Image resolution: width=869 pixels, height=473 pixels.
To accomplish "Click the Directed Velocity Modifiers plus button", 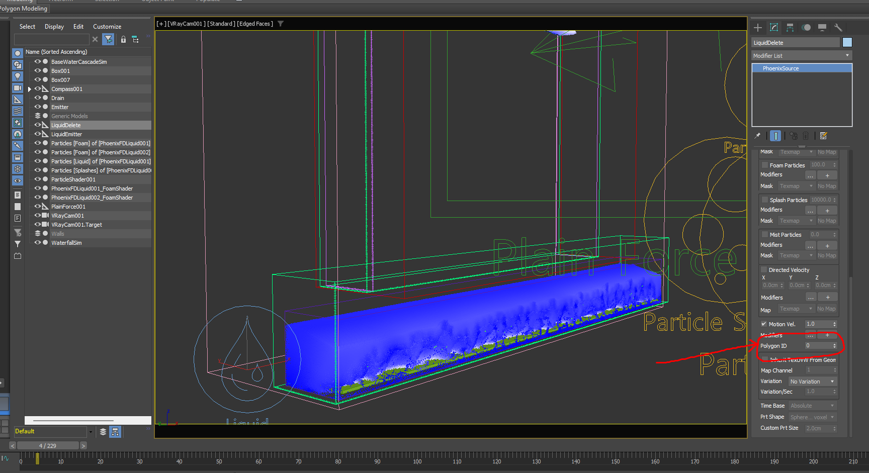I will [x=828, y=298].
